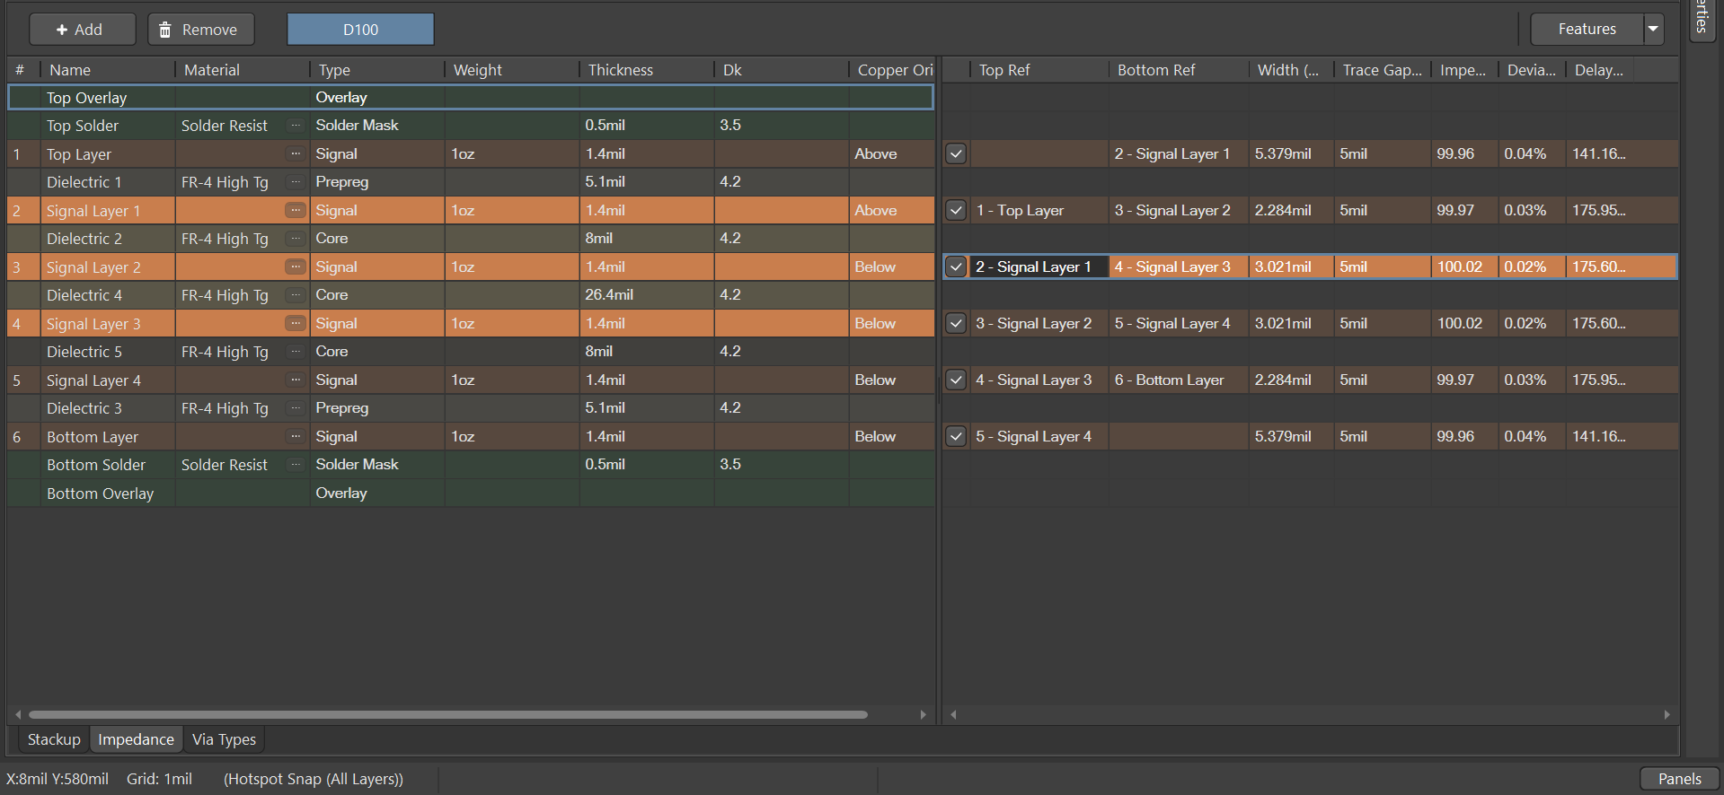Sort by the Name column header

click(x=107, y=70)
